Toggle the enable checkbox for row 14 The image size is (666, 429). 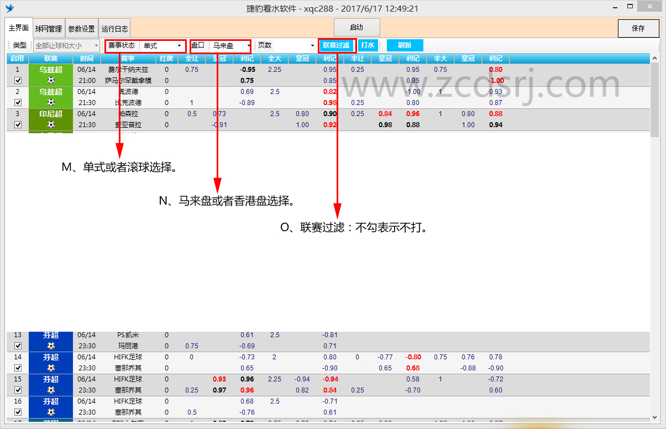18,368
